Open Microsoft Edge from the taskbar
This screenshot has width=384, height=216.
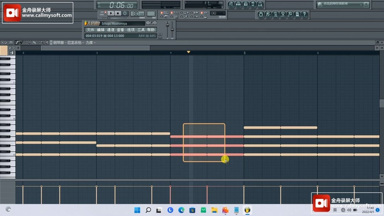point(181,210)
